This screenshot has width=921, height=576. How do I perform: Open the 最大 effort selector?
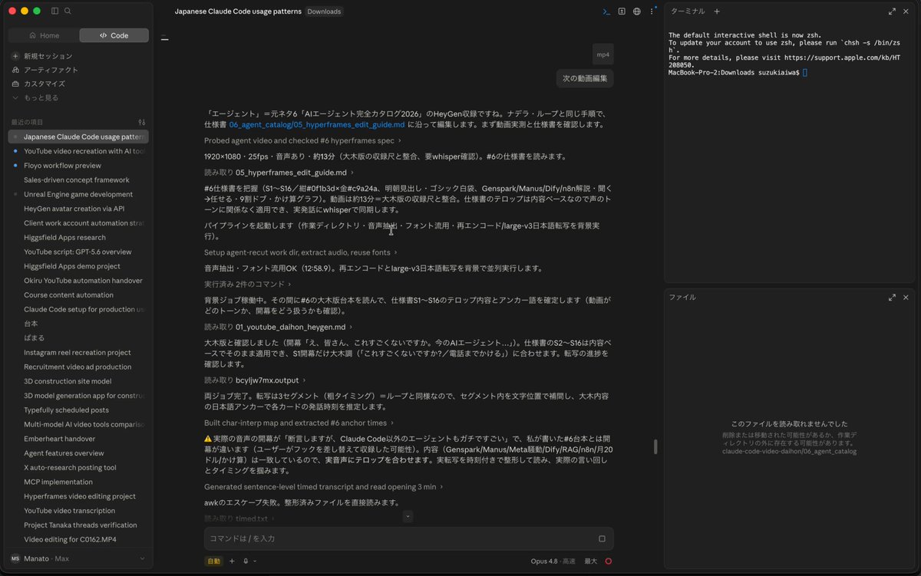(x=590, y=561)
